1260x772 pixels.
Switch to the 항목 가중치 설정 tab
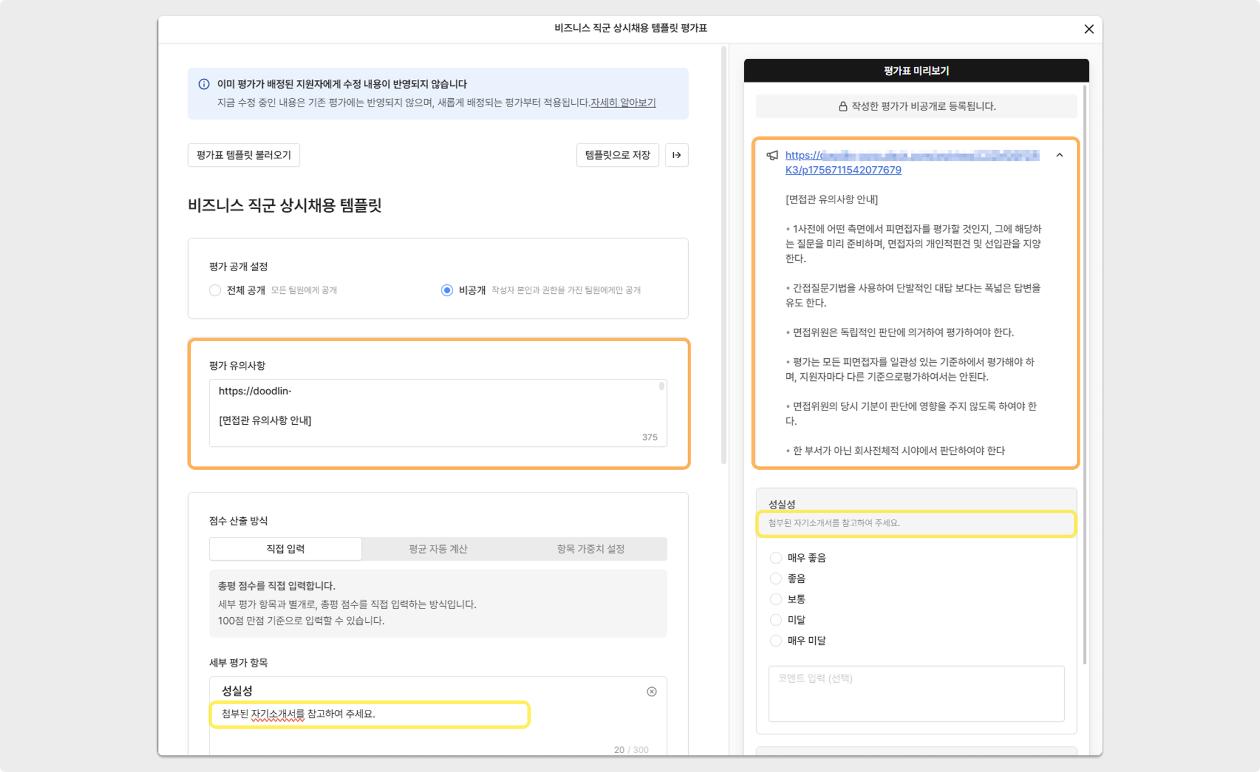coord(590,549)
